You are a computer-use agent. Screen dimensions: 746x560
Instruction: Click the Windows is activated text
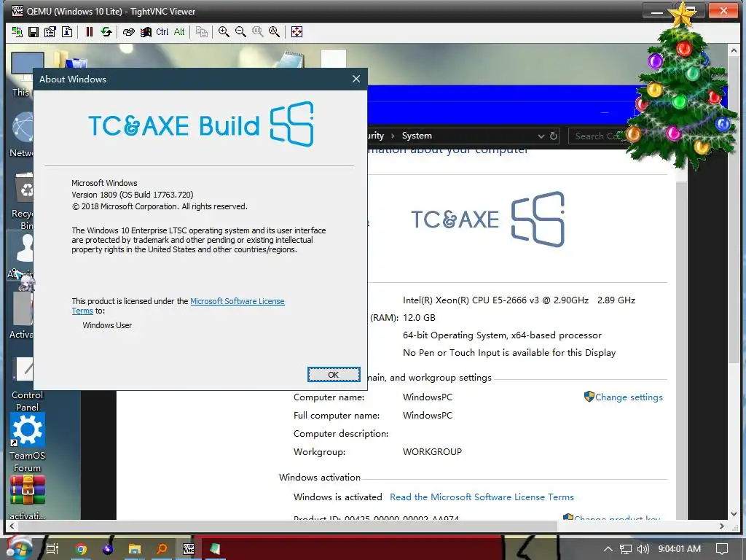point(338,497)
